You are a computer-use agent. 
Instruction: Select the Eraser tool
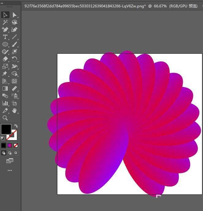5,59
